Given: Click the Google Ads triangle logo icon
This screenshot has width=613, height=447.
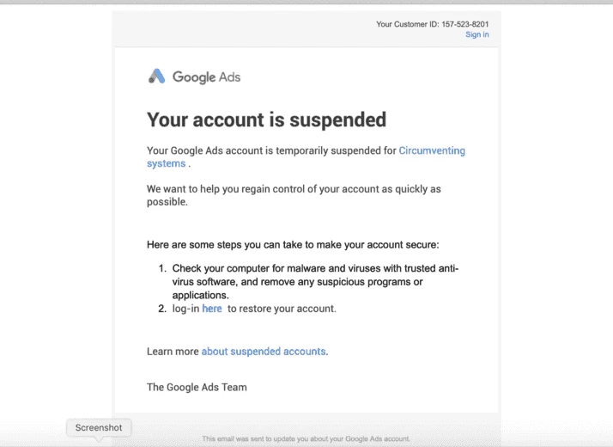Looking at the screenshot, I should point(157,77).
